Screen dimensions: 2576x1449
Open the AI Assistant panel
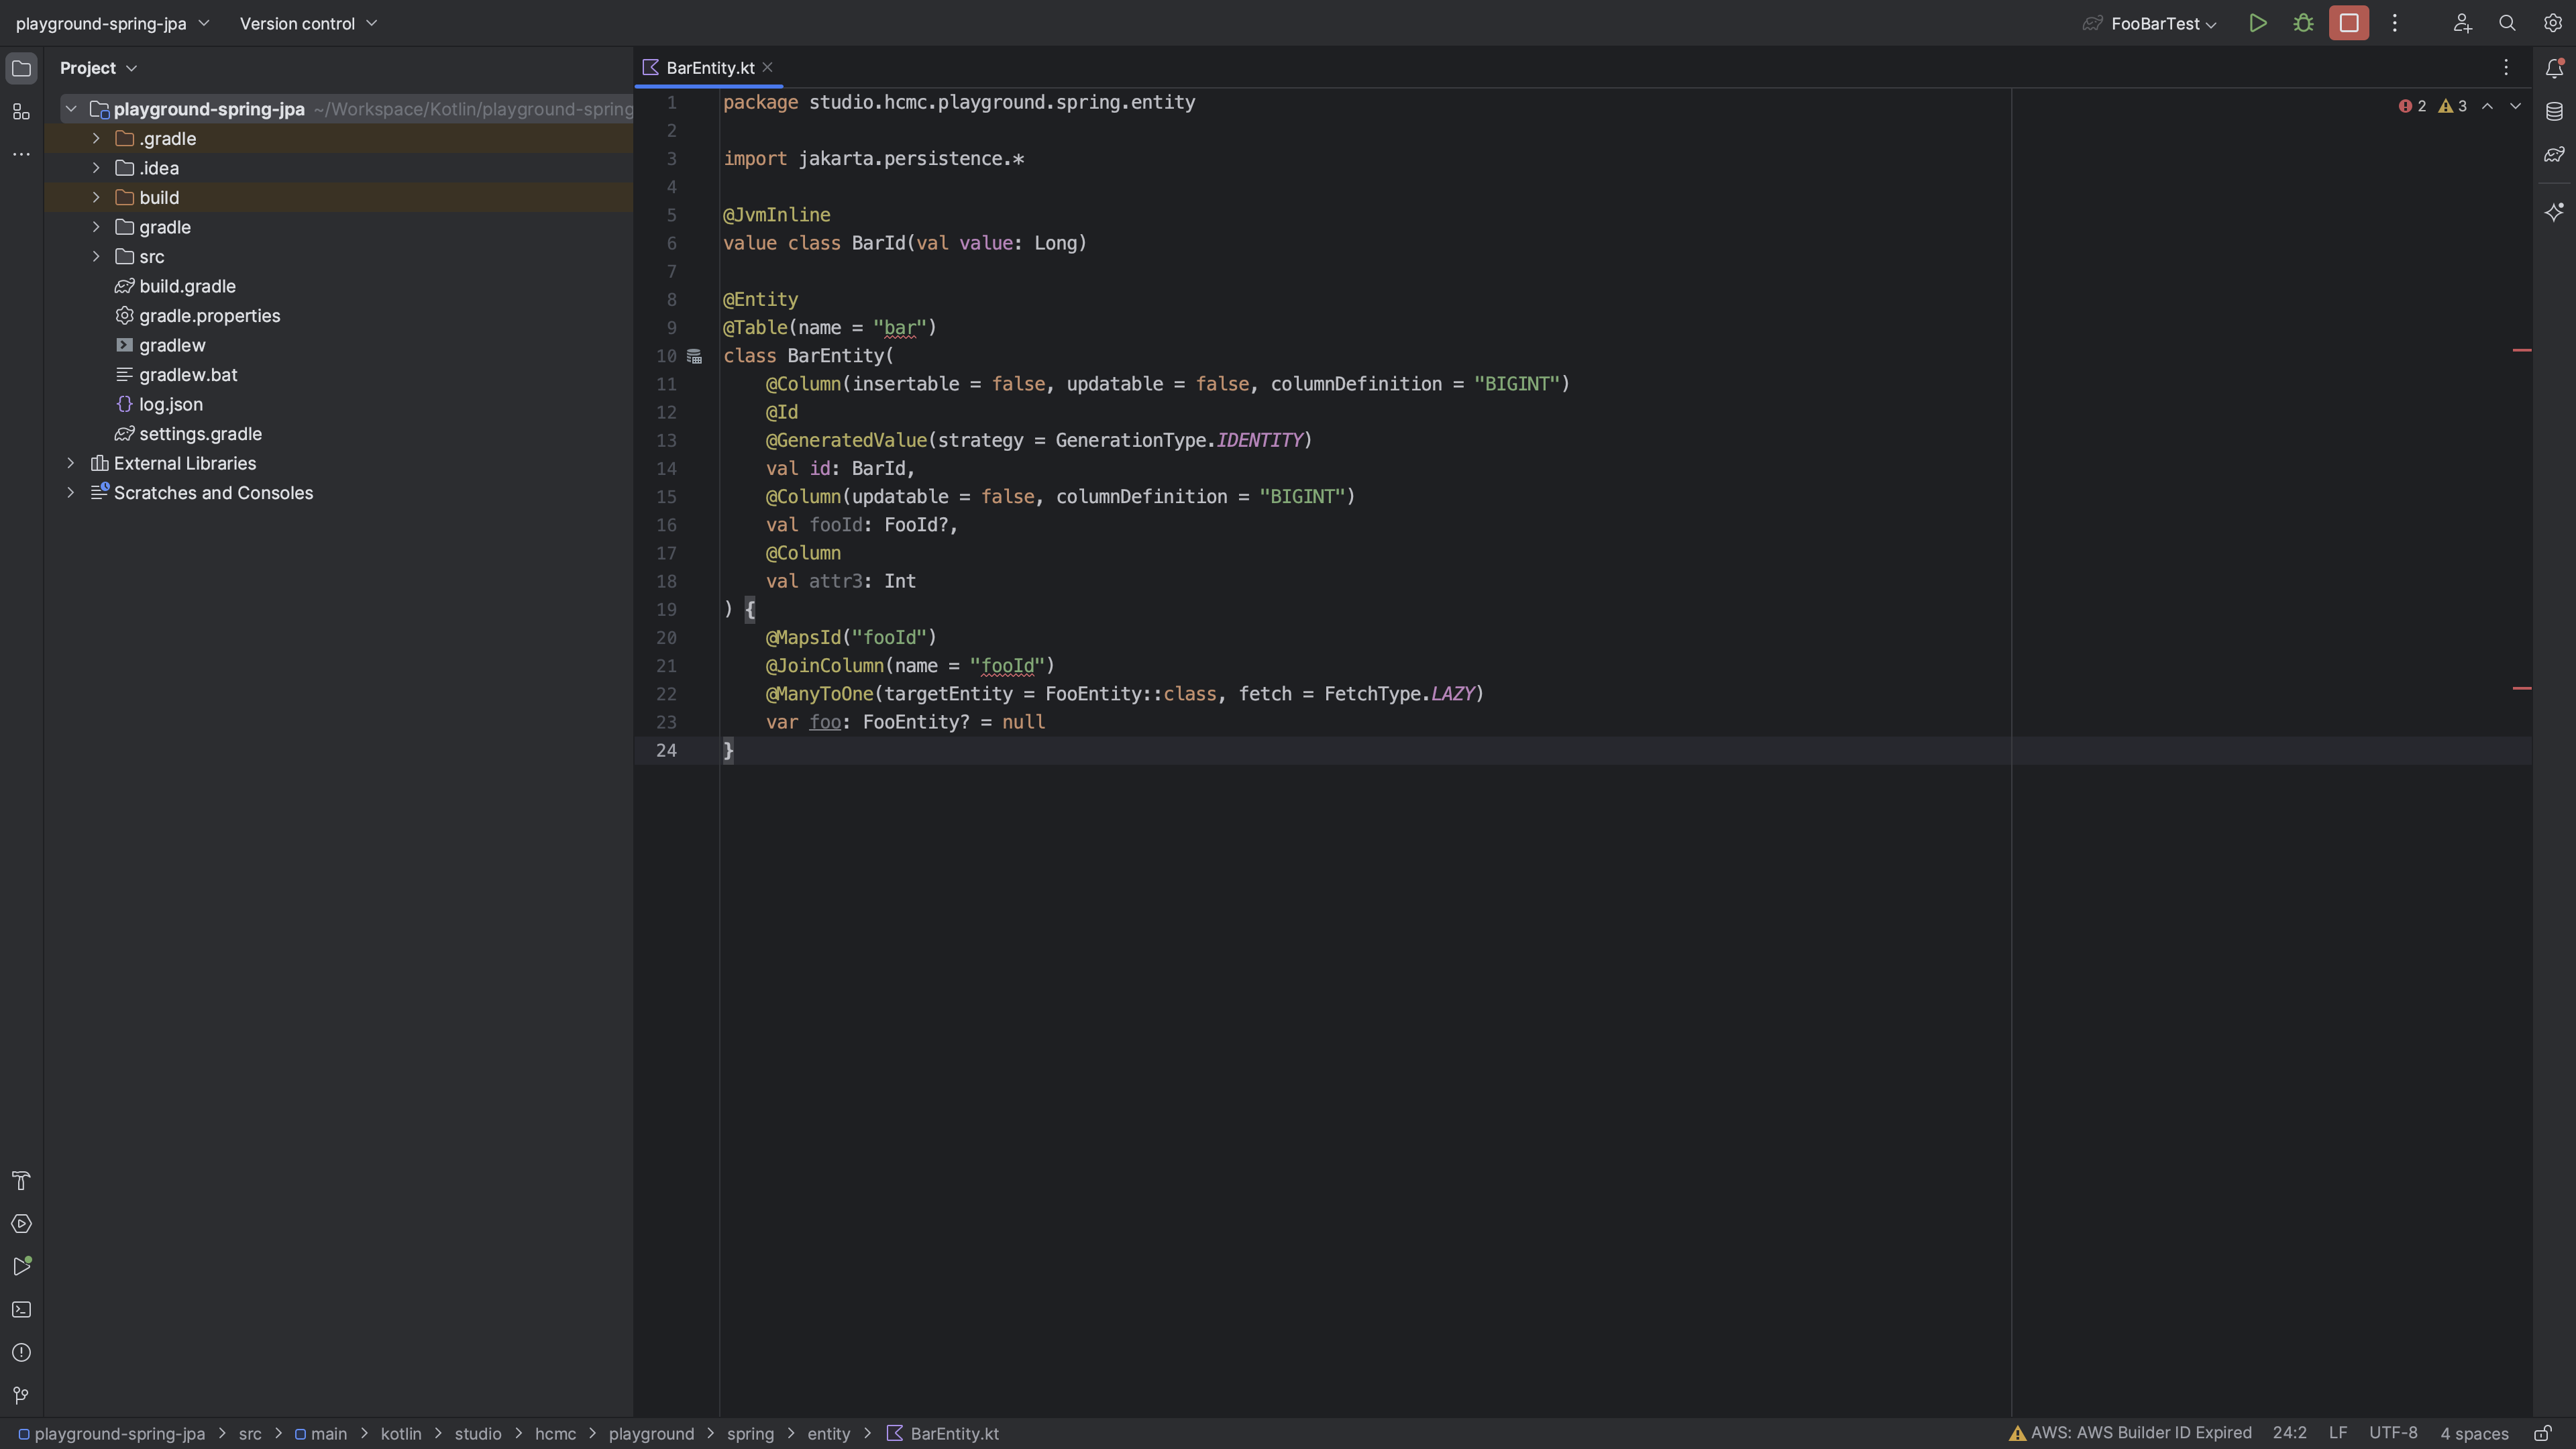click(x=2554, y=212)
